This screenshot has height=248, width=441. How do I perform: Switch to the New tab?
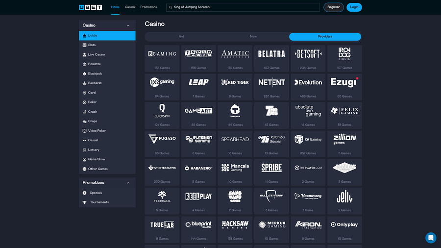(x=253, y=37)
